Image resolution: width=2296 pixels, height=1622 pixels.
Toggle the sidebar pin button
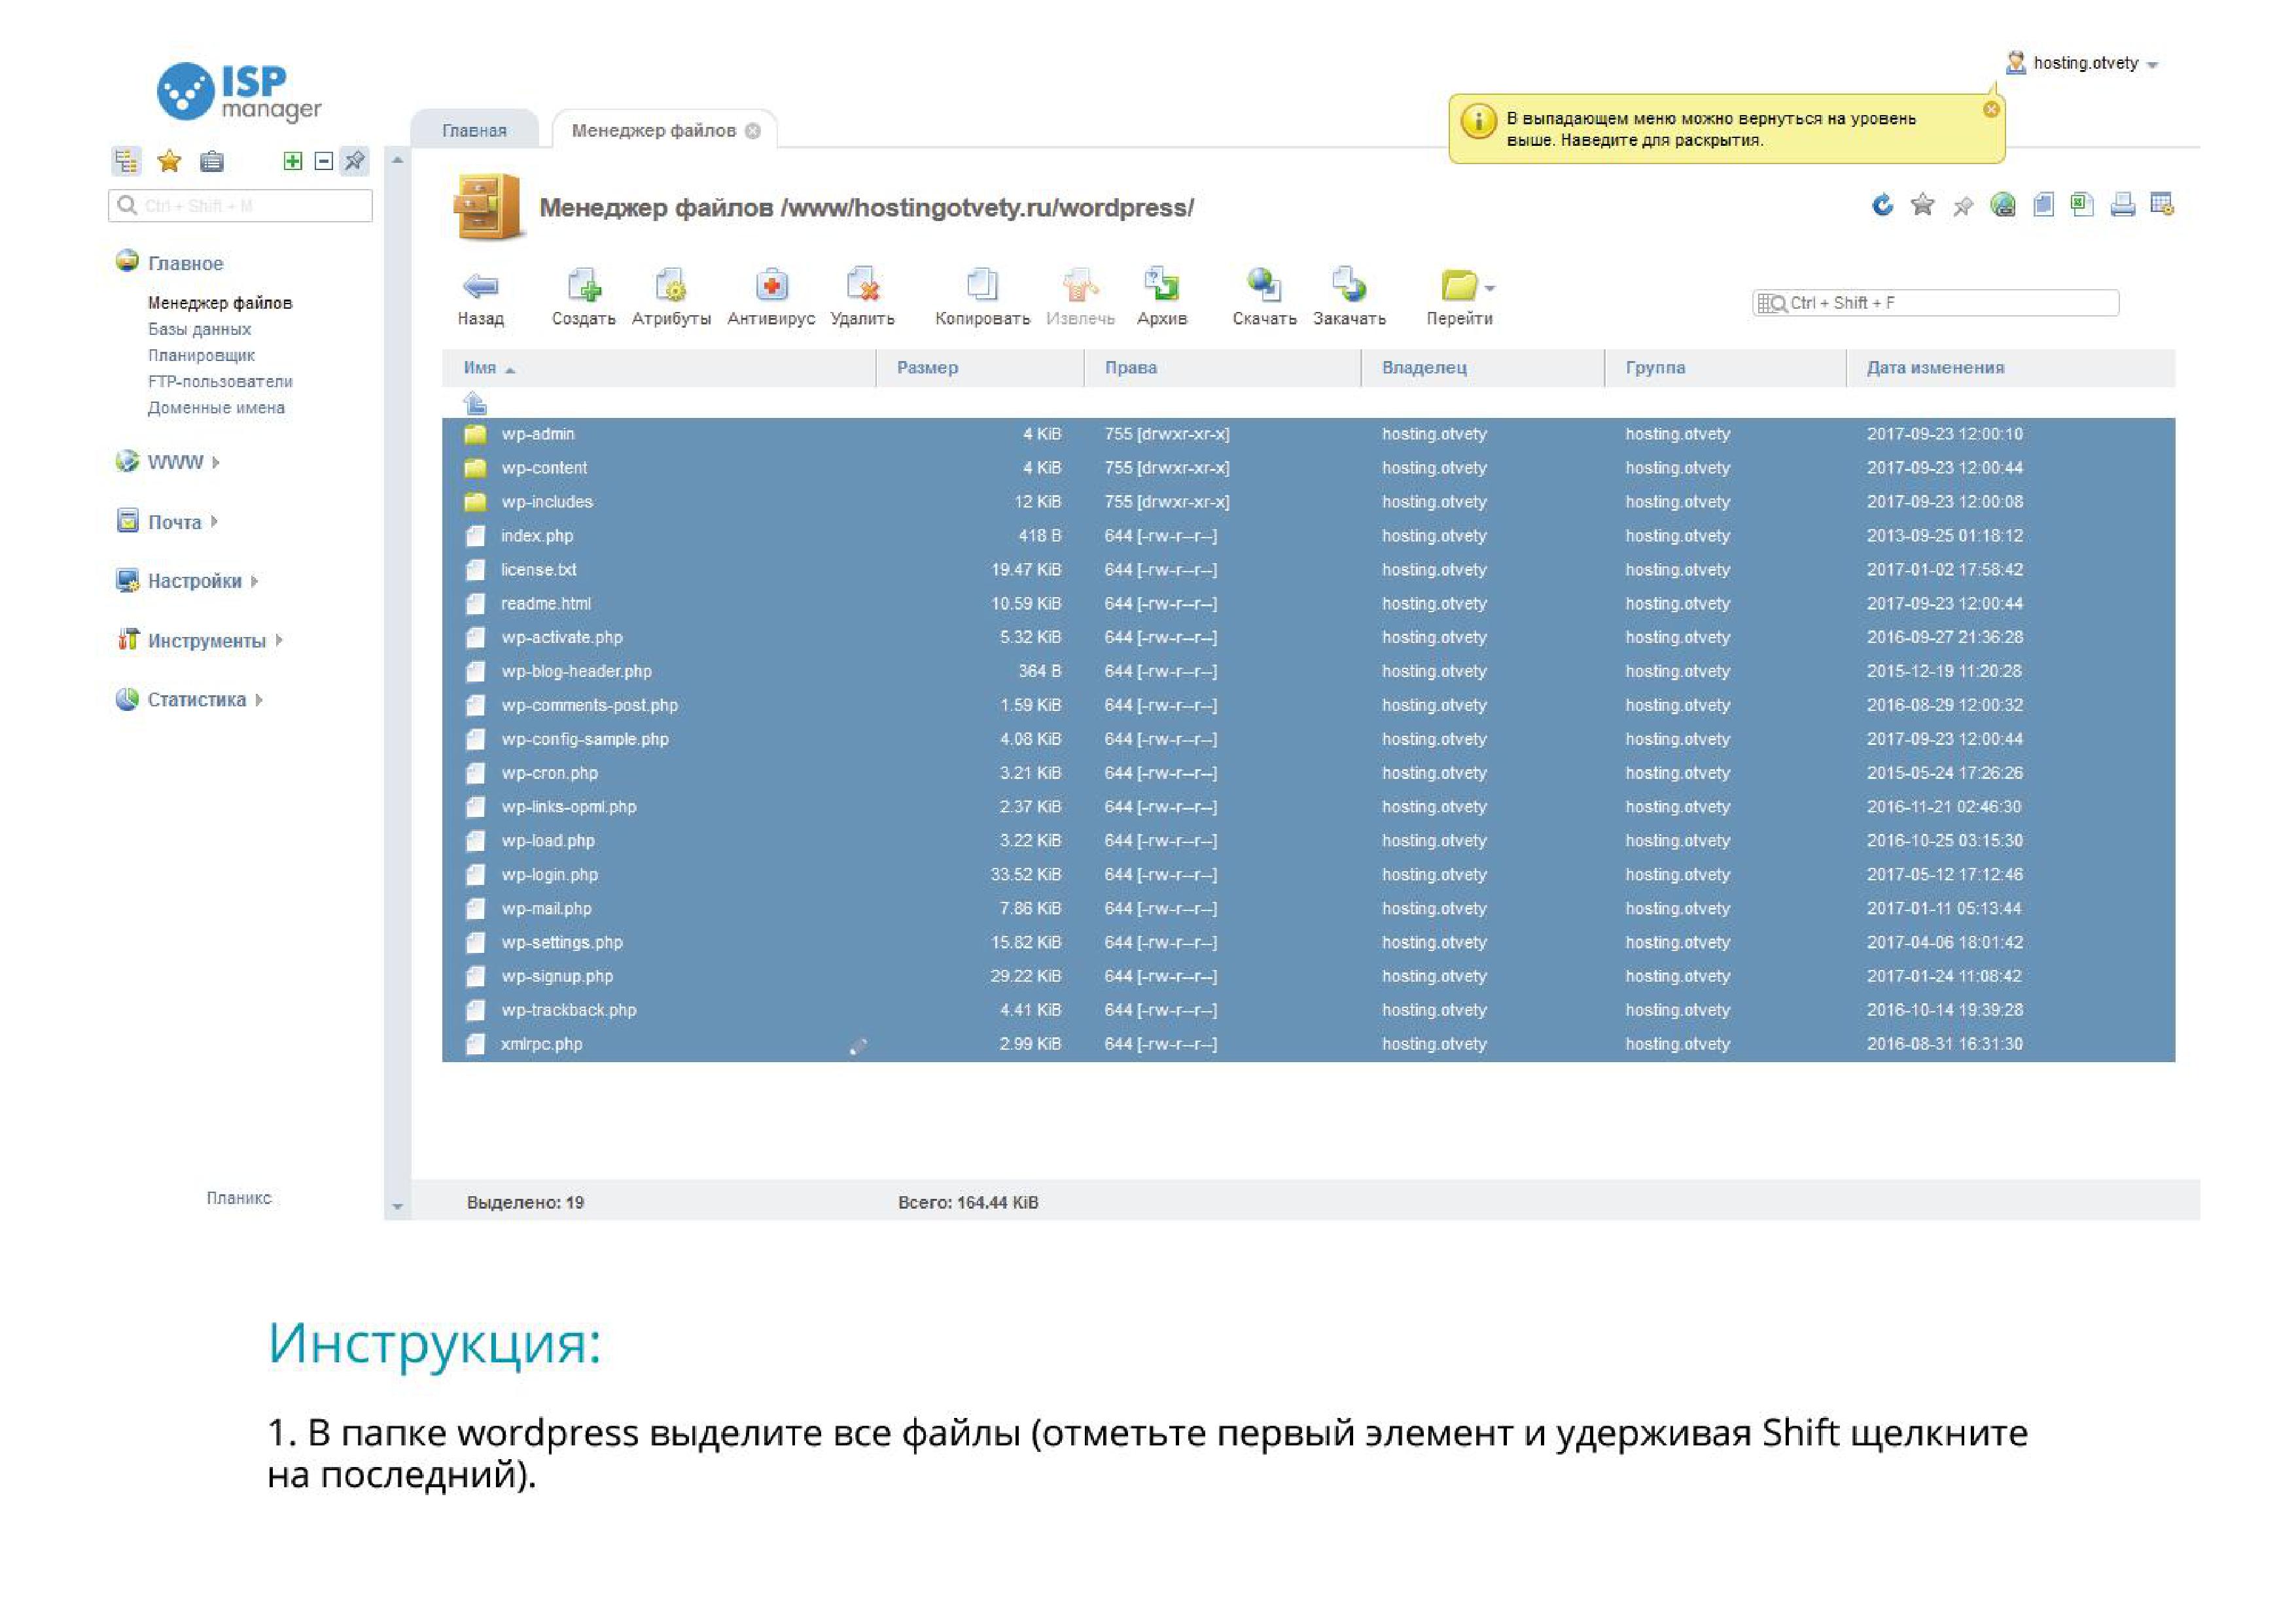[355, 161]
